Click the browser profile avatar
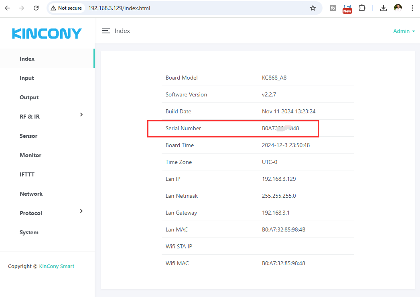This screenshot has width=420, height=297. (x=398, y=8)
